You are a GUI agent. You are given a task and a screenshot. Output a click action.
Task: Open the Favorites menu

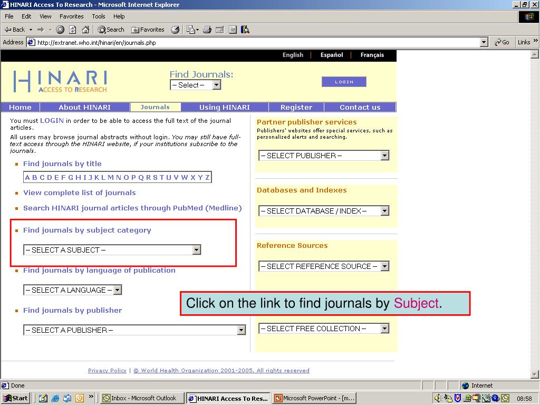click(71, 16)
